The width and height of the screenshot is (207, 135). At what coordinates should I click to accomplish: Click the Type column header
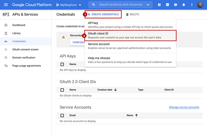pos(141,90)
